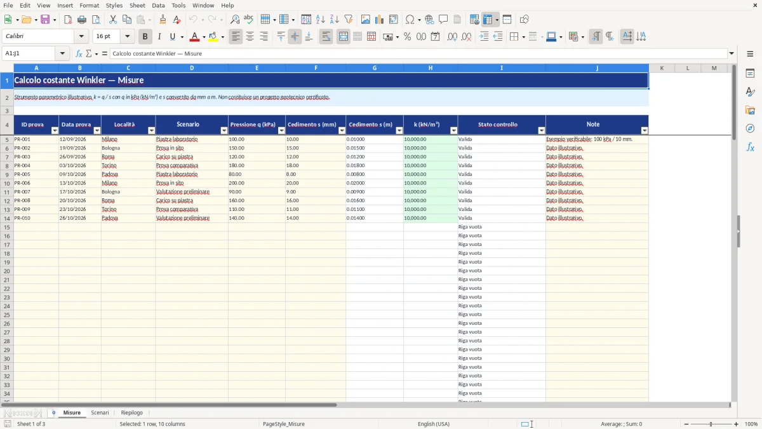Click the AutoFilter funnel icon

pyautogui.click(x=349, y=20)
